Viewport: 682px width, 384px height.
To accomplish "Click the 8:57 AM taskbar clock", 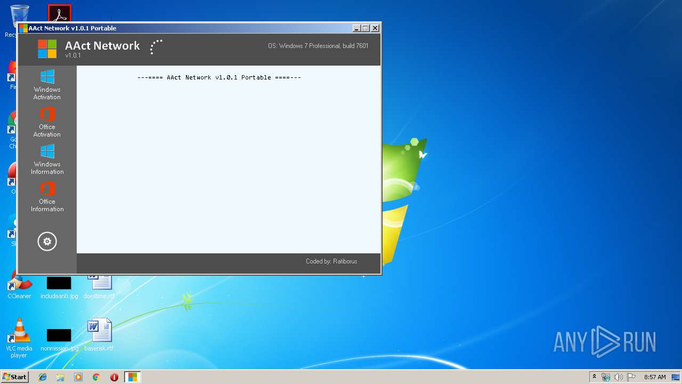I will (655, 377).
